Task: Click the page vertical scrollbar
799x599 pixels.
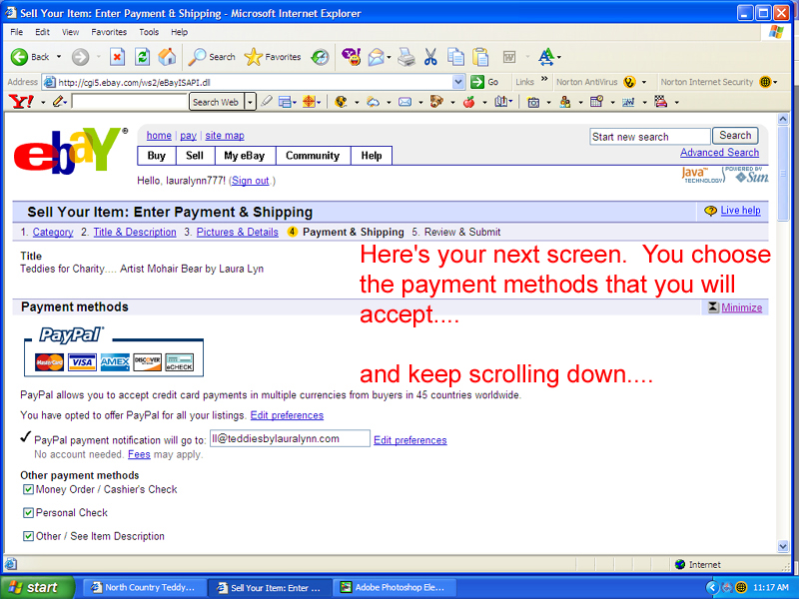Action: (x=785, y=349)
